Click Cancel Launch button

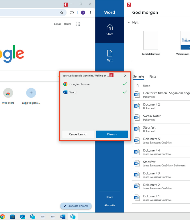(78, 134)
